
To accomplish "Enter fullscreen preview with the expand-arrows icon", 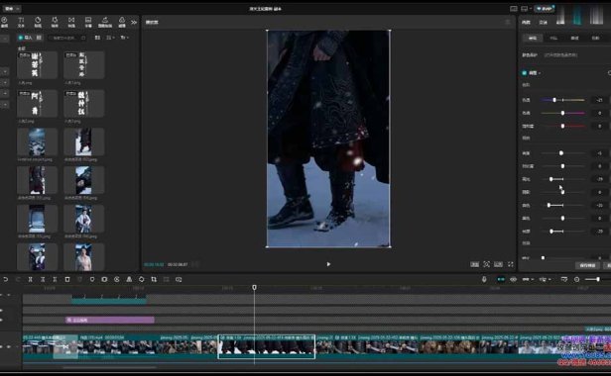I will click(511, 264).
